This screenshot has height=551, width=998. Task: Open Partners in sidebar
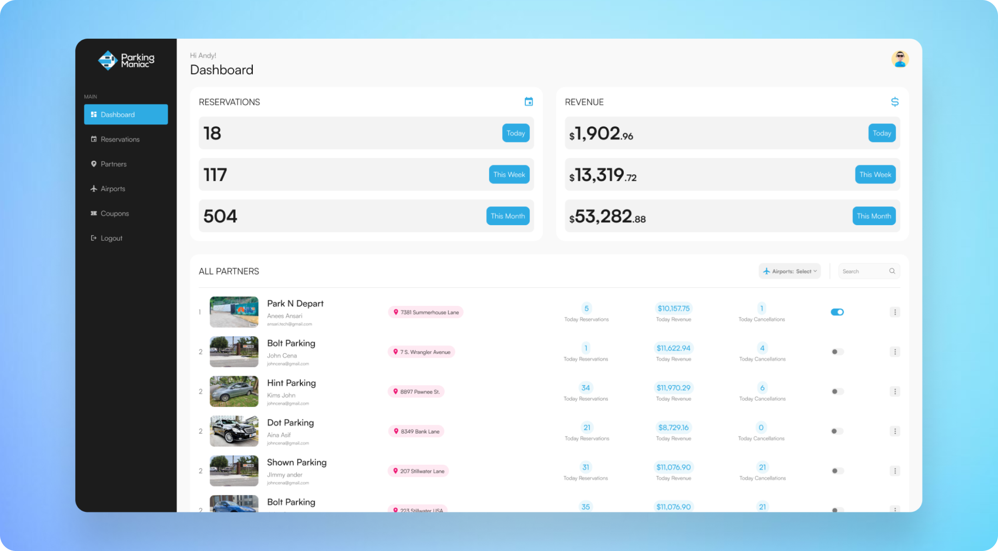pyautogui.click(x=126, y=164)
